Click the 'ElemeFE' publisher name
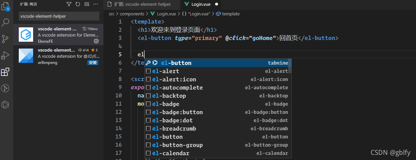This screenshot has width=416, height=160. point(45,41)
